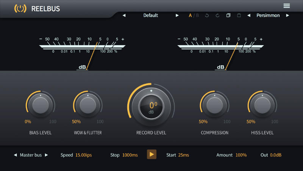Click the Record Level knob
This screenshot has width=303, height=171.
(x=151, y=107)
